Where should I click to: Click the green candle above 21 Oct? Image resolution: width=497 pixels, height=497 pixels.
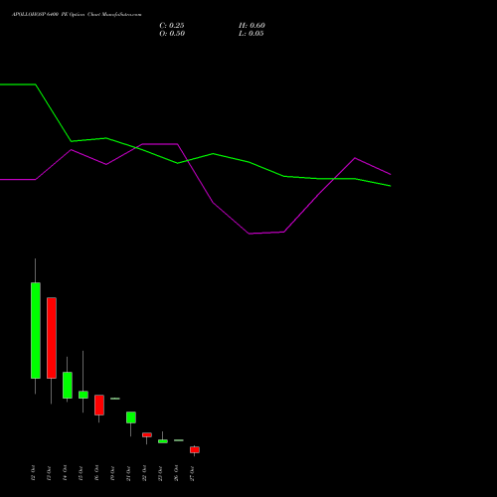coord(131,417)
